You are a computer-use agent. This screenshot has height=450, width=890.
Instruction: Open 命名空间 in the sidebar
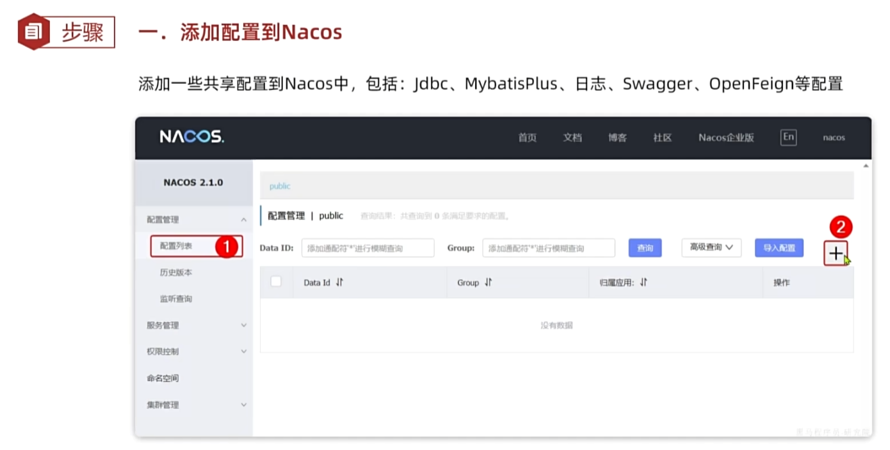(x=163, y=378)
